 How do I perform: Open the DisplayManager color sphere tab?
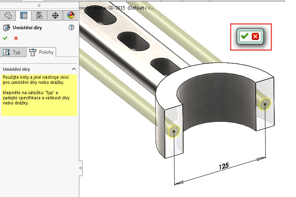pyautogui.click(x=71, y=15)
